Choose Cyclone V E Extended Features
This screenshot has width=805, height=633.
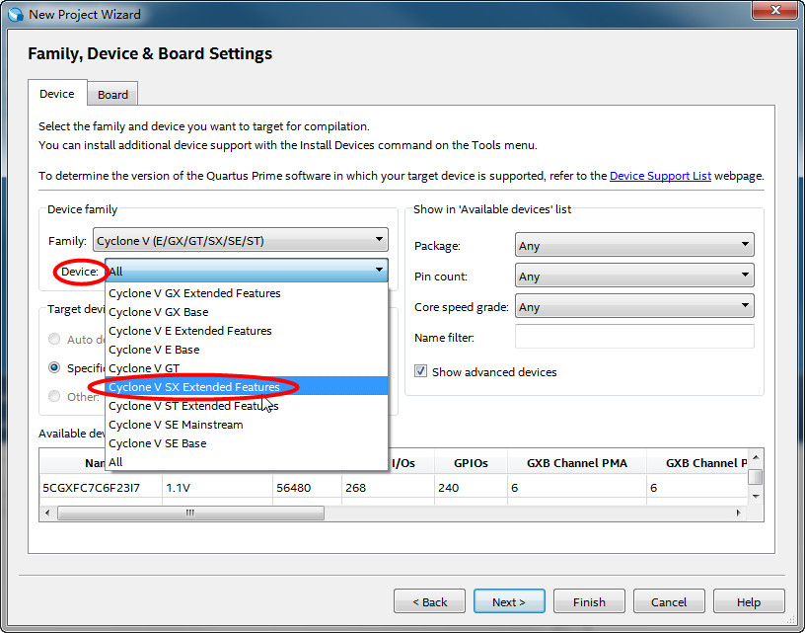pyautogui.click(x=247, y=331)
